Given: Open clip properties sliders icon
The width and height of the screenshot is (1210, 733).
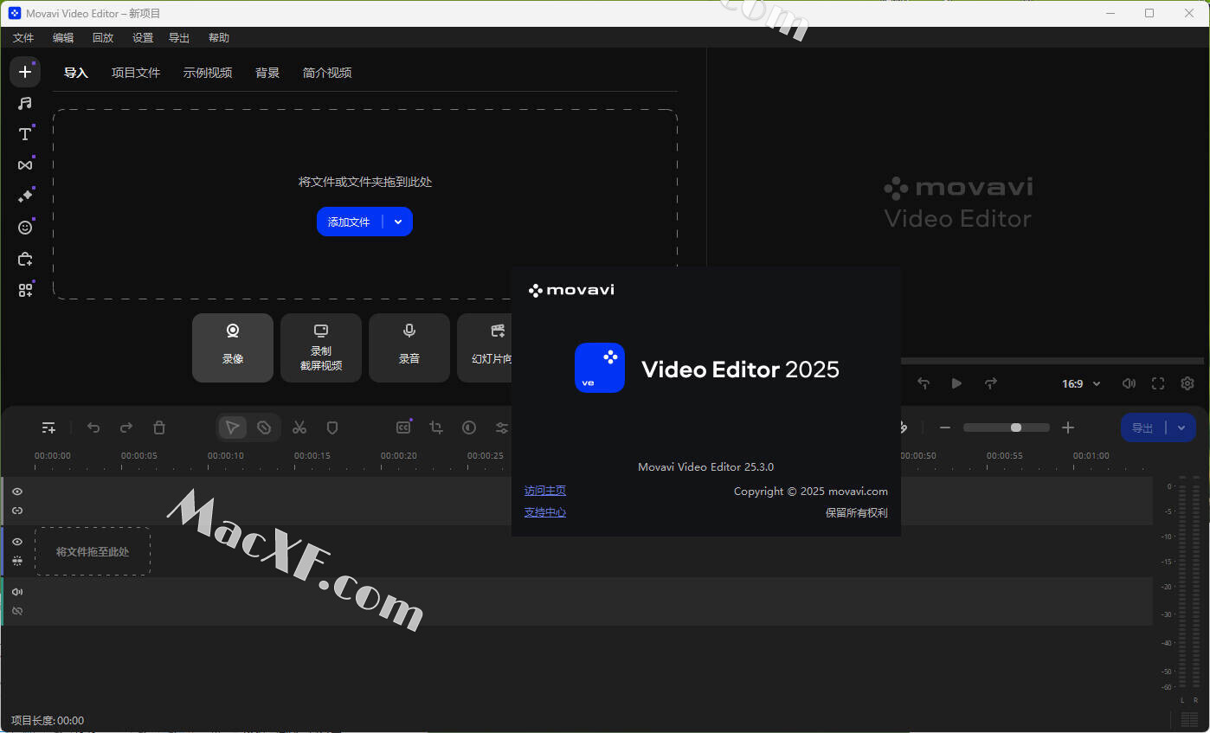Looking at the screenshot, I should point(502,428).
